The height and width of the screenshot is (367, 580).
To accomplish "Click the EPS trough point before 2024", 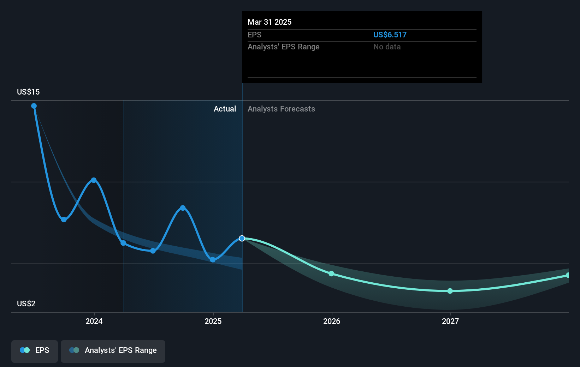I will 64,219.
